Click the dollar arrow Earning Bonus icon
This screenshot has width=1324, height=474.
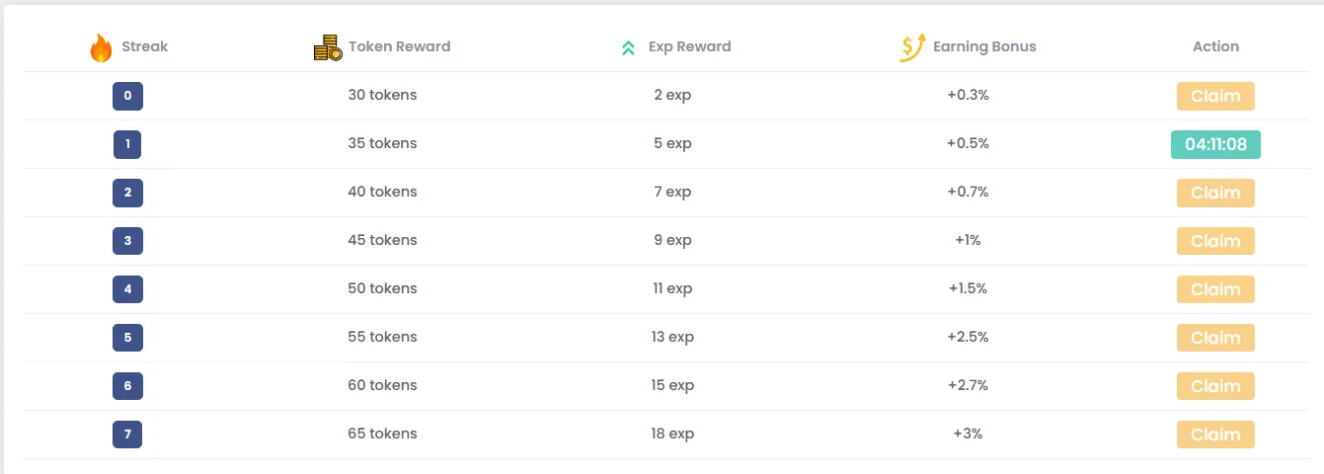[x=913, y=47]
